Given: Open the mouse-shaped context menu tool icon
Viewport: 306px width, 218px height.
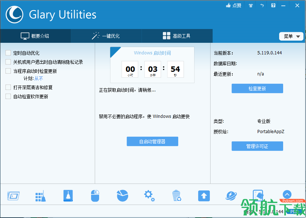Looking at the screenshot, I should [x=95, y=196].
